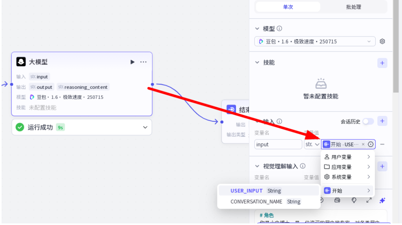Open the 豆包 1.6 model dropdown
402x225 pixels.
coord(315,41)
